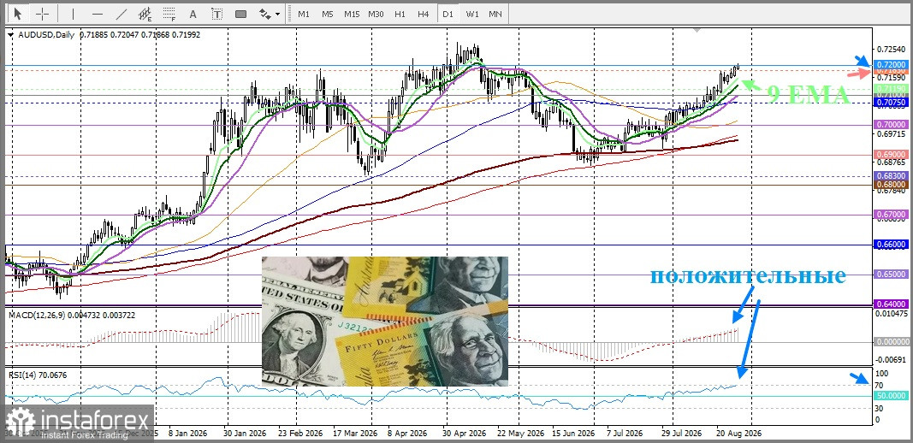The height and width of the screenshot is (443, 913).
Task: Select the gray Rectangle shape tool
Action: coord(240,14)
